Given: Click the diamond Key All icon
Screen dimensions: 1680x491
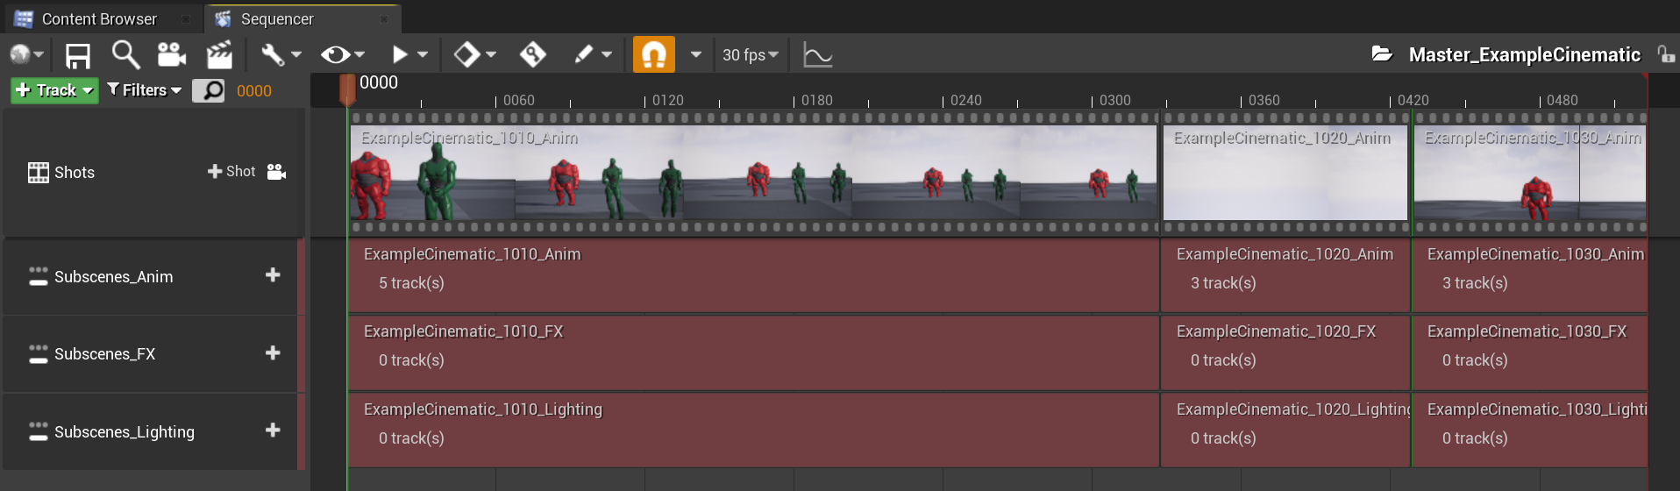Looking at the screenshot, I should click(466, 54).
